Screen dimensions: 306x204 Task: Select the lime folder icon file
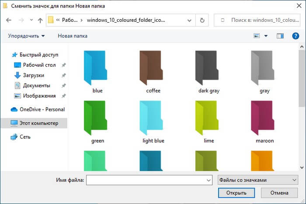tap(207, 118)
